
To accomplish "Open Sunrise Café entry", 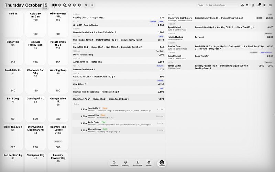I will tap(220, 46).
